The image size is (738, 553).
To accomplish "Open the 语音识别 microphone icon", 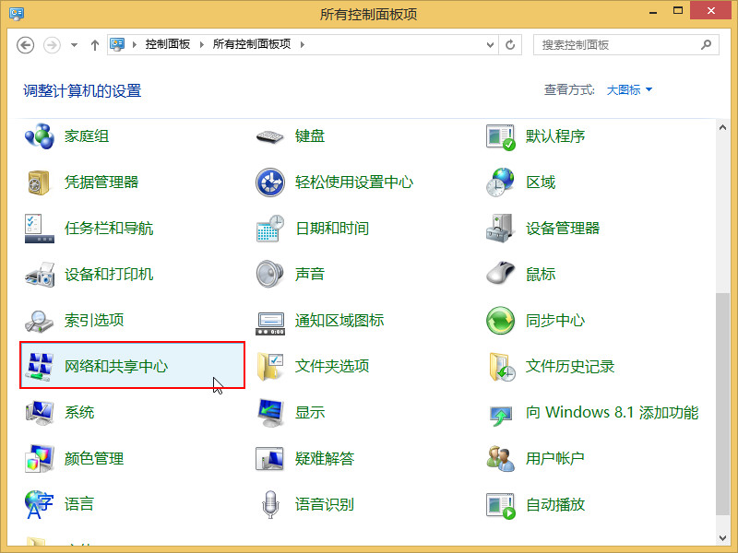I will (269, 504).
